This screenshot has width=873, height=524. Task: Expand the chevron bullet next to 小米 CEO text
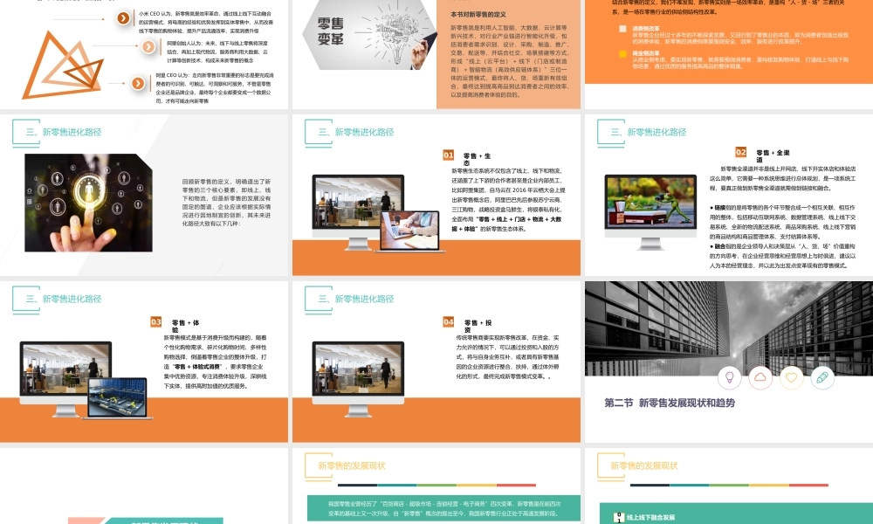pos(122,17)
